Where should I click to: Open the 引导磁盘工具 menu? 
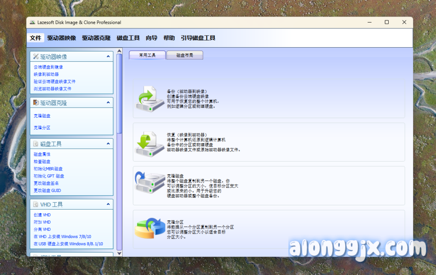tap(198, 38)
